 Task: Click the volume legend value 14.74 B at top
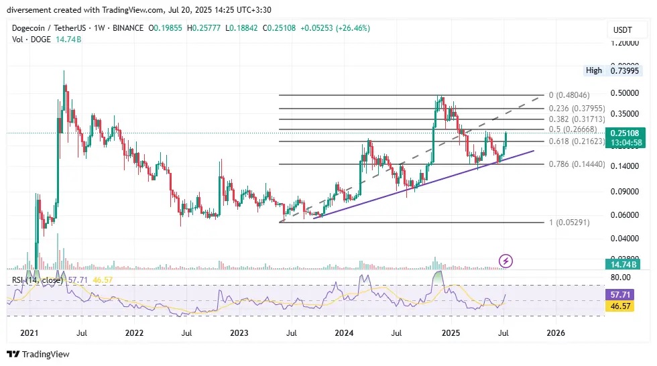click(68, 40)
